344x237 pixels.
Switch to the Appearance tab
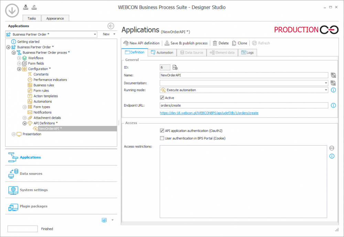55,18
